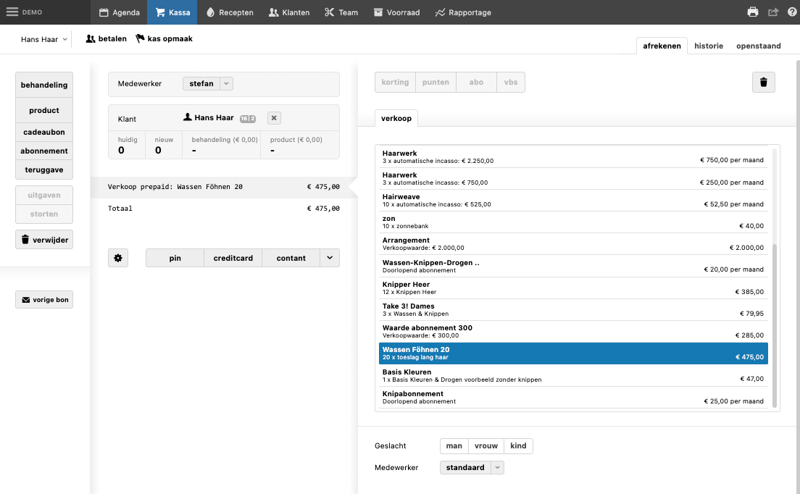
Task: Click the pin payment button
Action: (x=175, y=258)
